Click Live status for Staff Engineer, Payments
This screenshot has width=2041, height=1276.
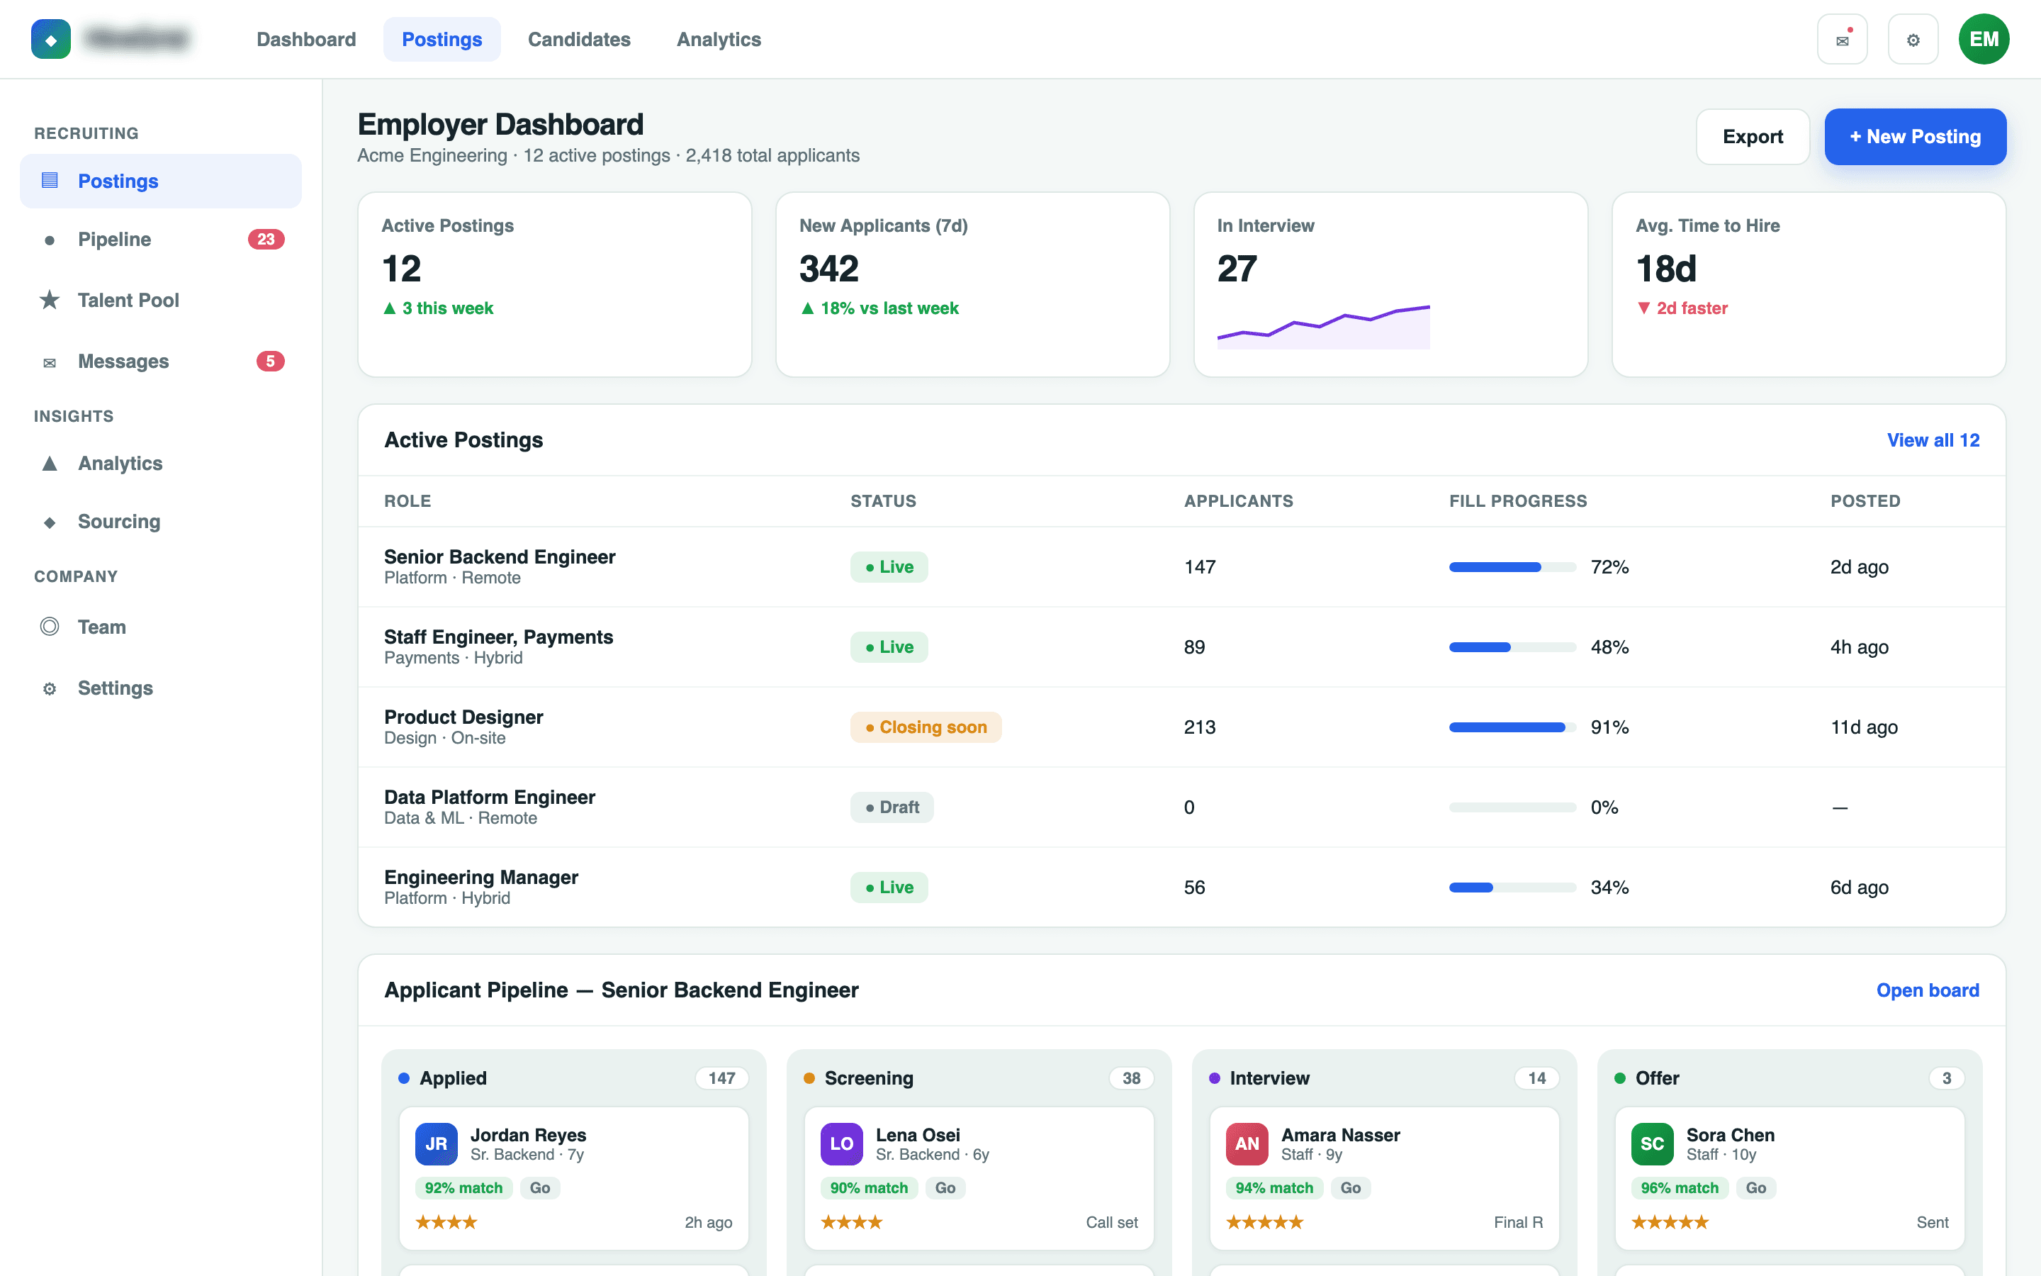point(889,647)
